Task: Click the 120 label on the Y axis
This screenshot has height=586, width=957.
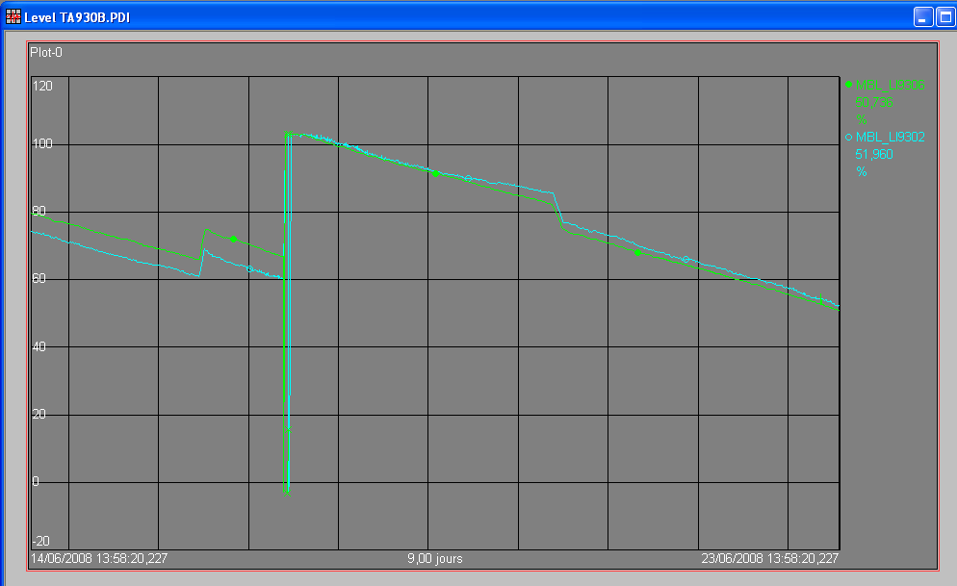Action: [43, 87]
